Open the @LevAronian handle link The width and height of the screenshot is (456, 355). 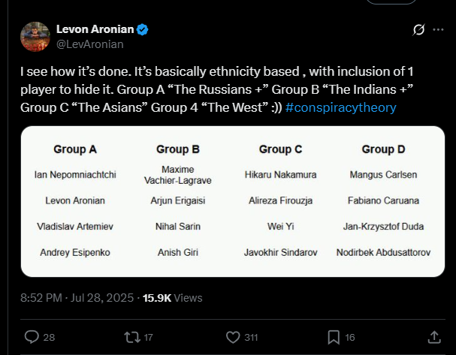(x=90, y=44)
